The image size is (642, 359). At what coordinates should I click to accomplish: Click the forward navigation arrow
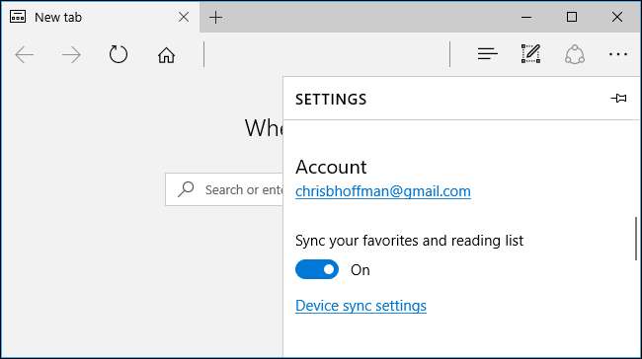coord(71,54)
